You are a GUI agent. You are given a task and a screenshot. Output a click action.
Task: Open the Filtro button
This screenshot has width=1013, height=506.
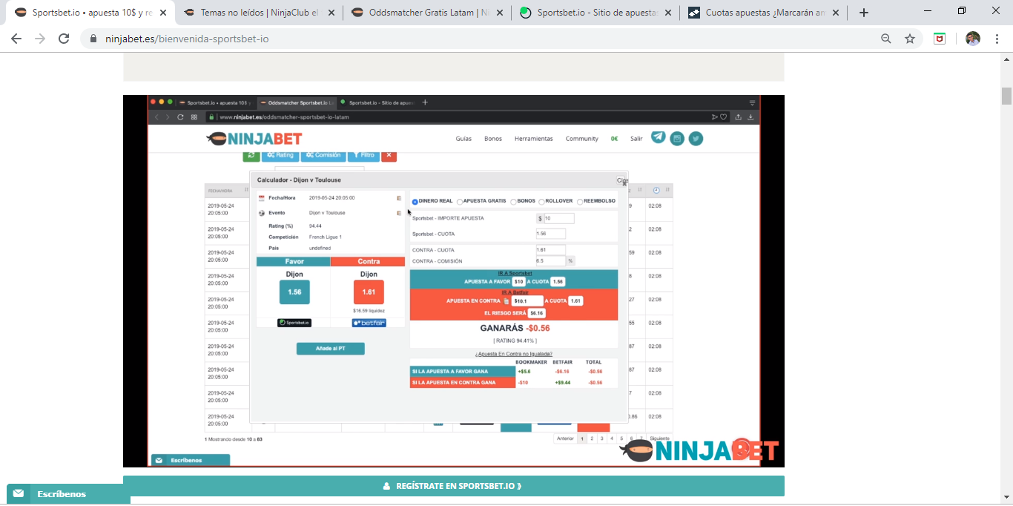[x=363, y=155]
